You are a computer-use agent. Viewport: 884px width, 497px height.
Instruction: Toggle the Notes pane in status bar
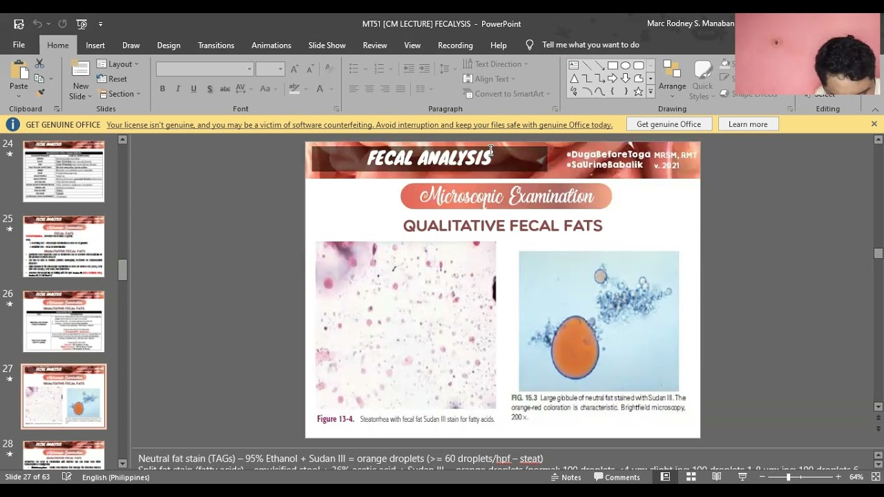click(566, 477)
